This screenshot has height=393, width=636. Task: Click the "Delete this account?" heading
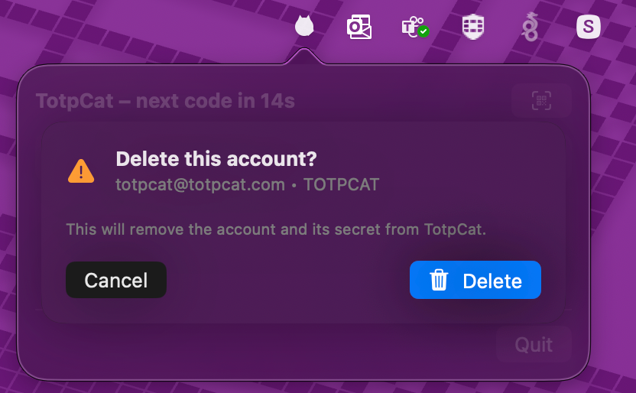pos(216,159)
